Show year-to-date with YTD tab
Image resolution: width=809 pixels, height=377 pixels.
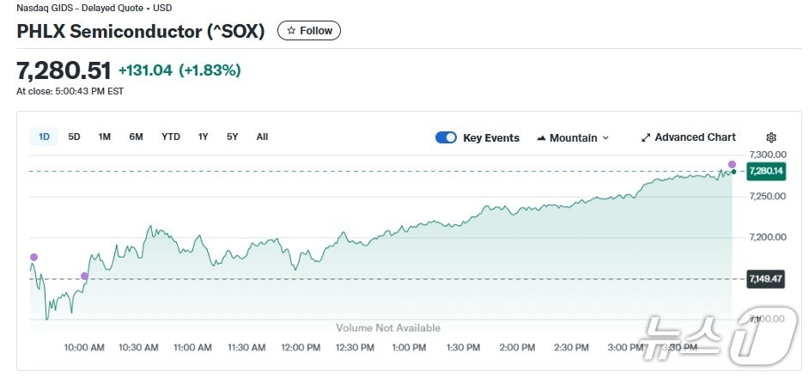171,137
